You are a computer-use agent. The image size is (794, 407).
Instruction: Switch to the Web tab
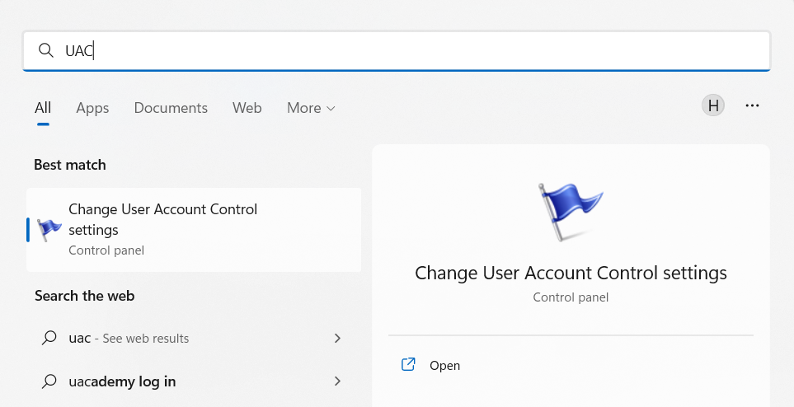pos(247,108)
